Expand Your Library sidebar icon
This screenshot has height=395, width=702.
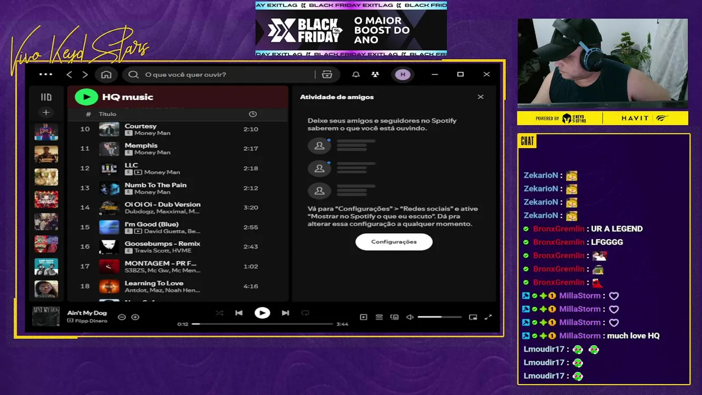click(x=46, y=97)
